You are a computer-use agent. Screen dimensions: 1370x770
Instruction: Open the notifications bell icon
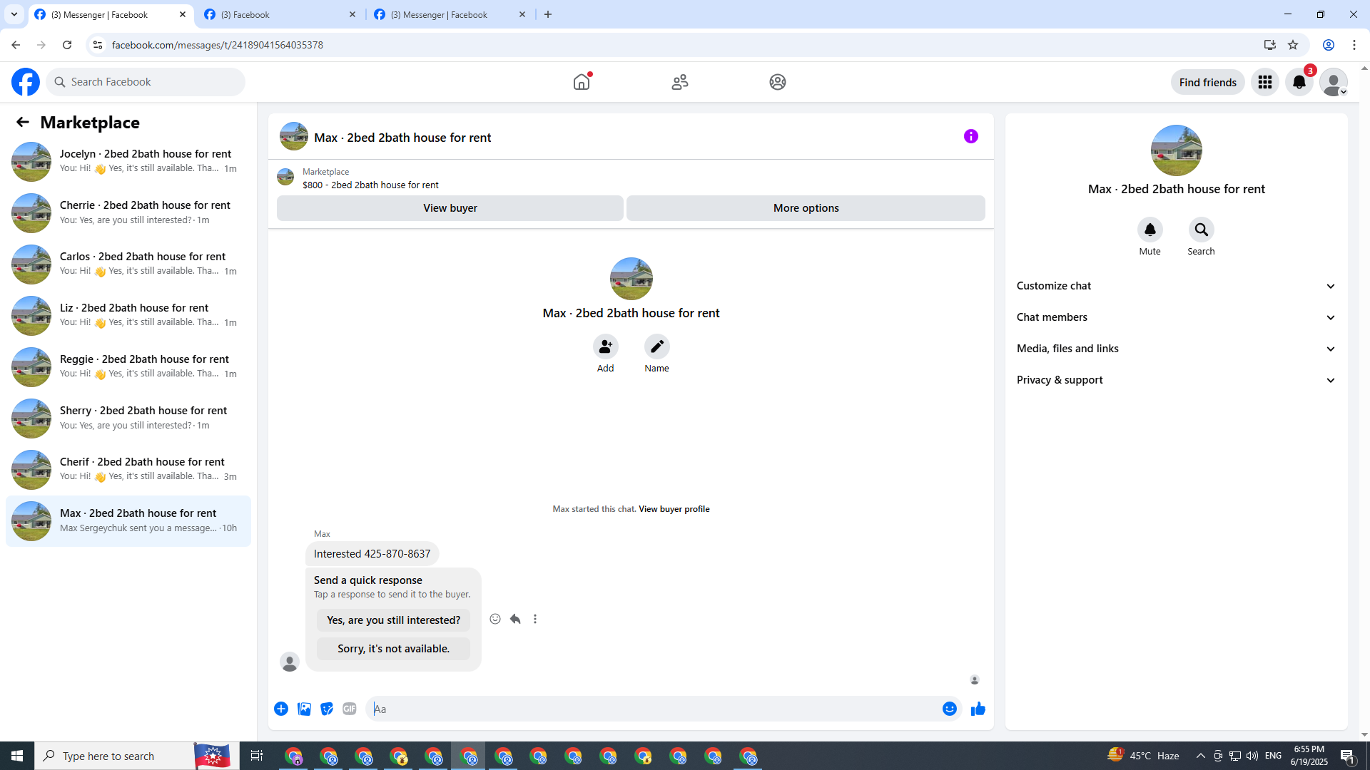pyautogui.click(x=1299, y=82)
